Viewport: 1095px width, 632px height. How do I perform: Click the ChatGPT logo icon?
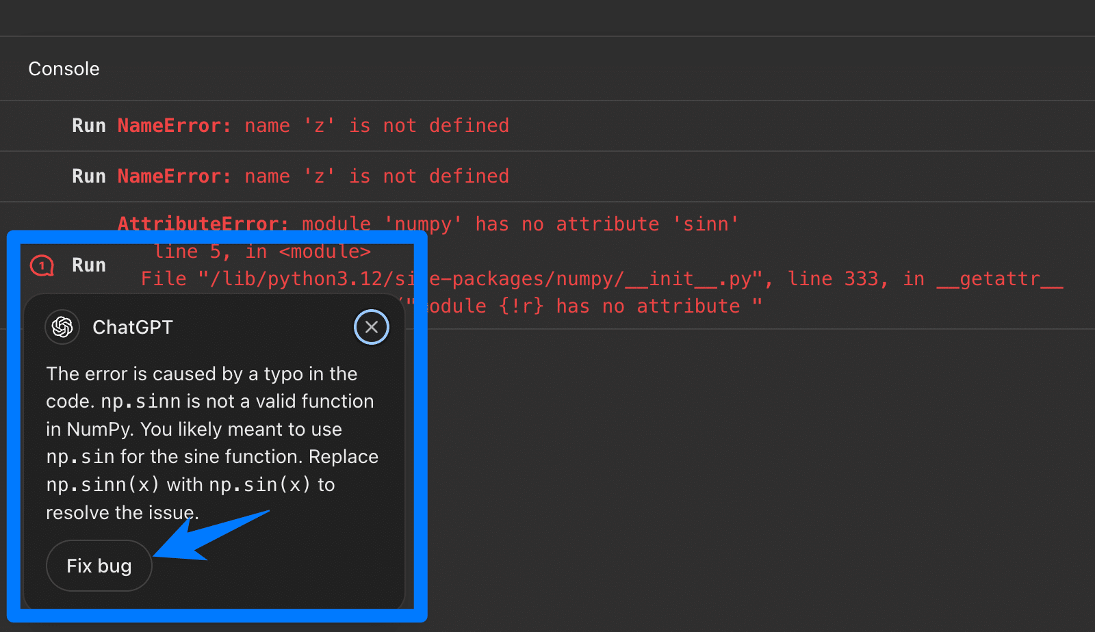point(62,327)
